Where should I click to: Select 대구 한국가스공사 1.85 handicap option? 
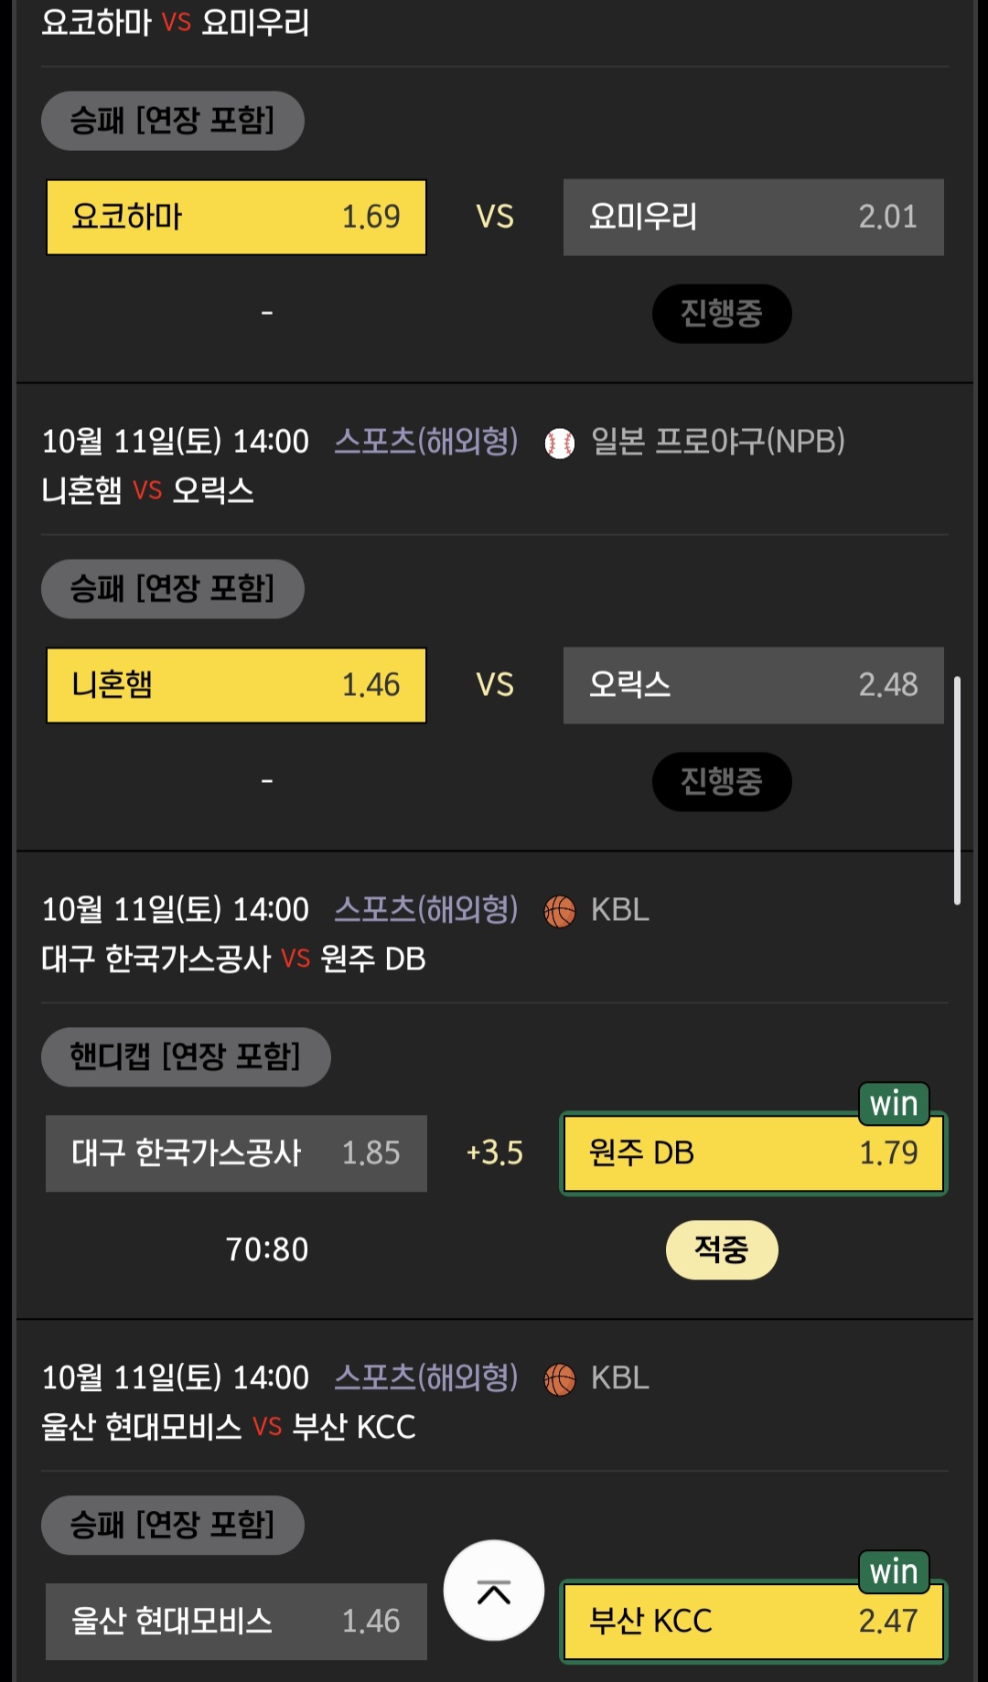point(236,1153)
